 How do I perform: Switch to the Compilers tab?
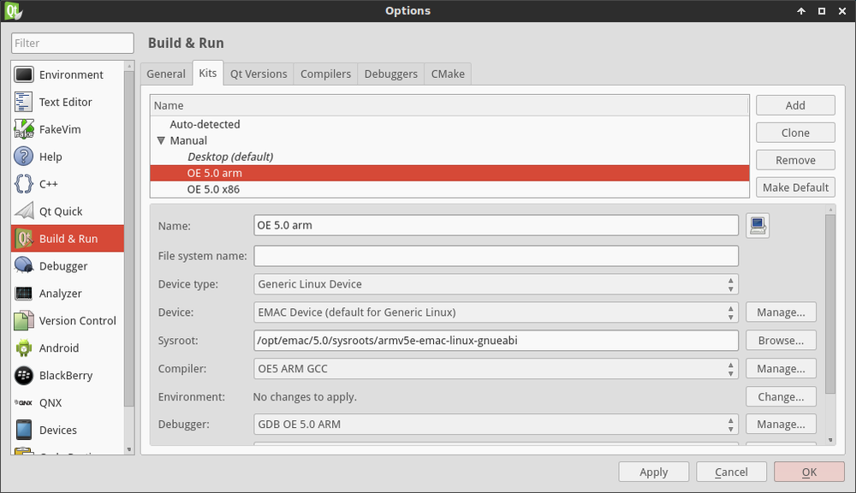coord(325,74)
